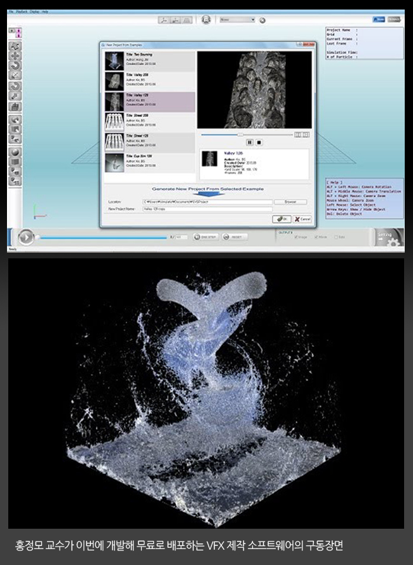413x565 pixels.
Task: Click the round button right of the dropdown
Action: (262, 20)
